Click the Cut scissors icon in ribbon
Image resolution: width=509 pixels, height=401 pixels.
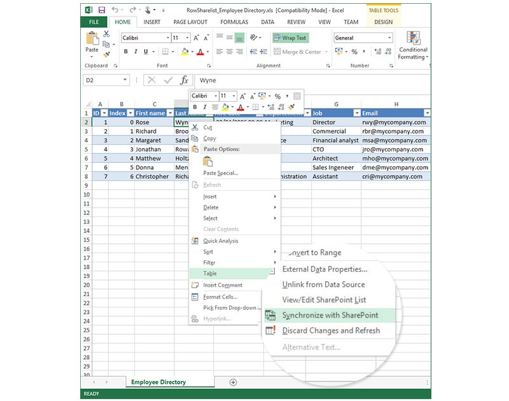click(106, 34)
